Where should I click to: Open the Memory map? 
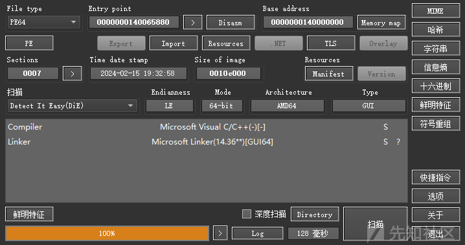pos(381,23)
